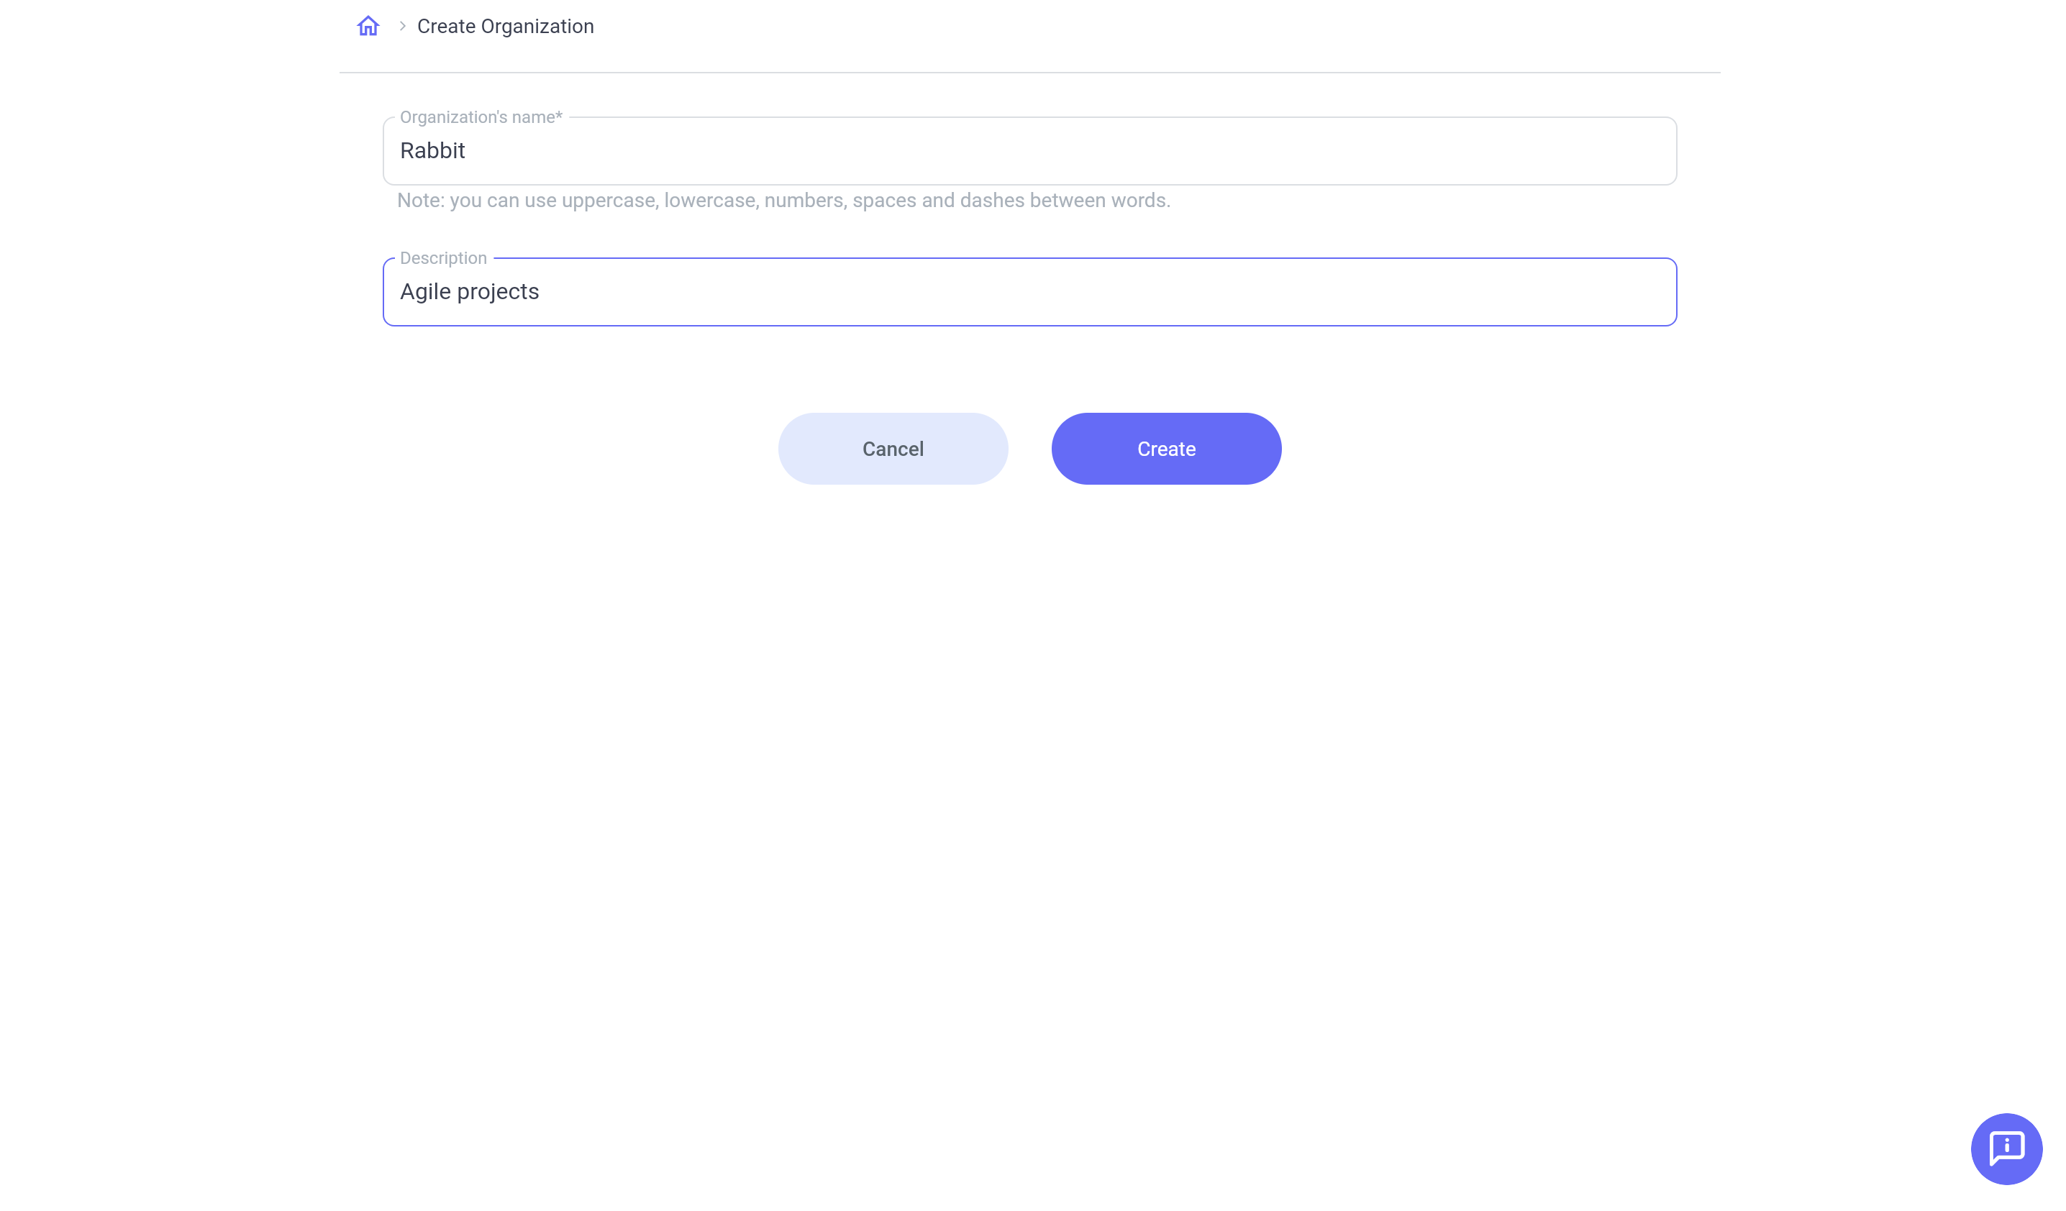The width and height of the screenshot is (2066, 1211).
Task: Click the word "Rabbit" in name field
Action: pyautogui.click(x=432, y=151)
